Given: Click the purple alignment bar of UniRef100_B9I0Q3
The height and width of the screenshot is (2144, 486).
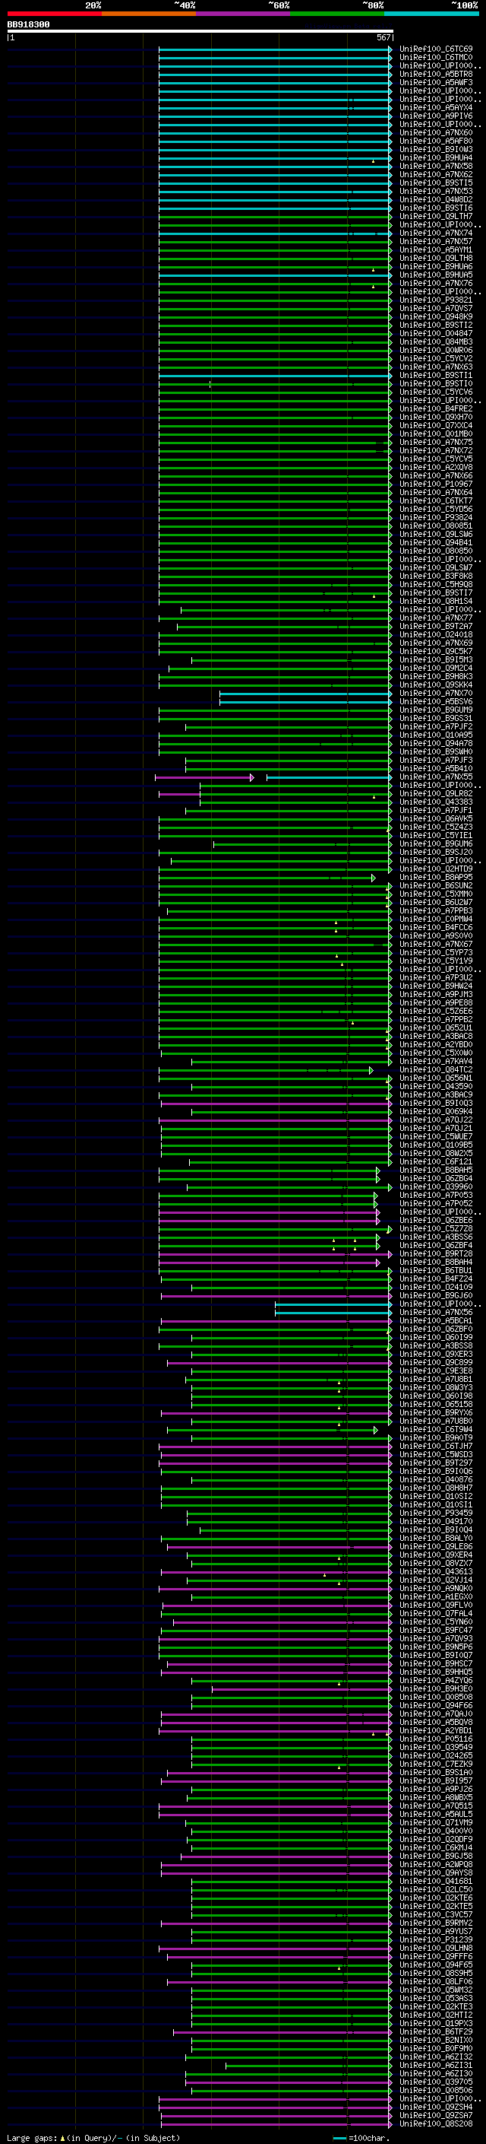Looking at the screenshot, I should point(276,1104).
